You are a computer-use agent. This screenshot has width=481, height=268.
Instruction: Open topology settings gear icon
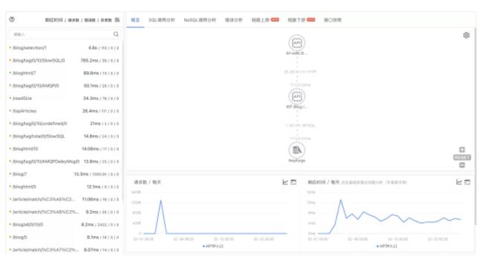tap(466, 36)
